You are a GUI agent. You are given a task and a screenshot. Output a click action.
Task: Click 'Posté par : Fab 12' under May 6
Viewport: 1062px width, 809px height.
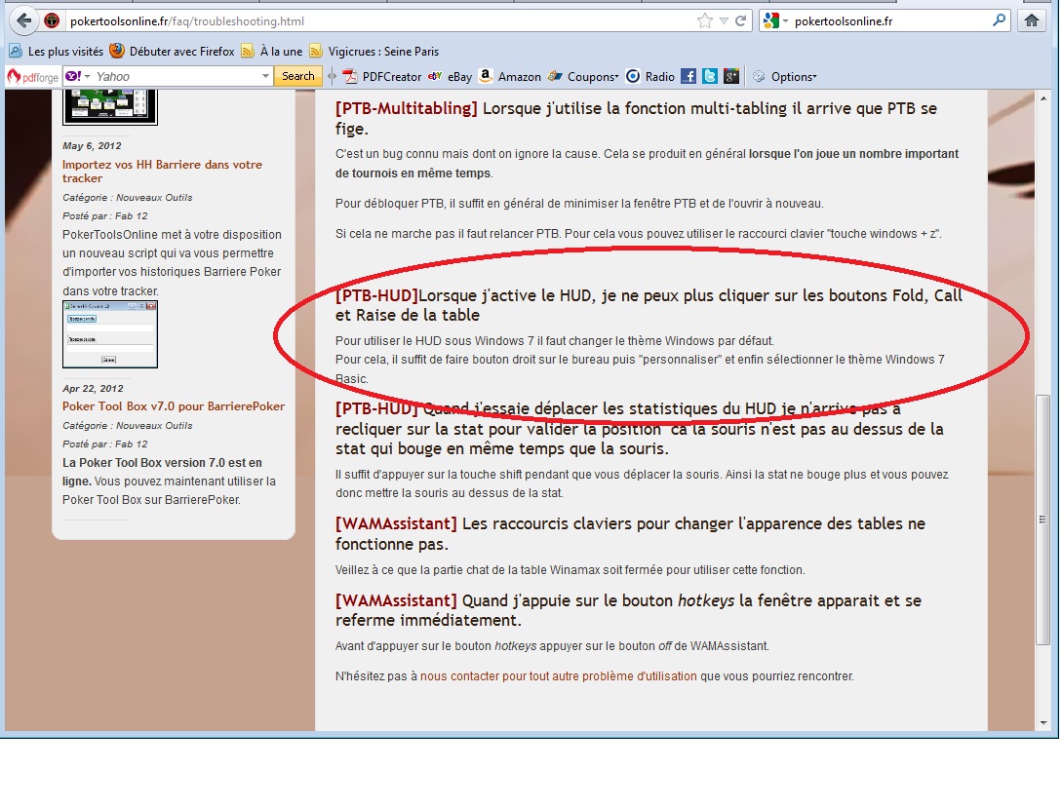pyautogui.click(x=105, y=216)
